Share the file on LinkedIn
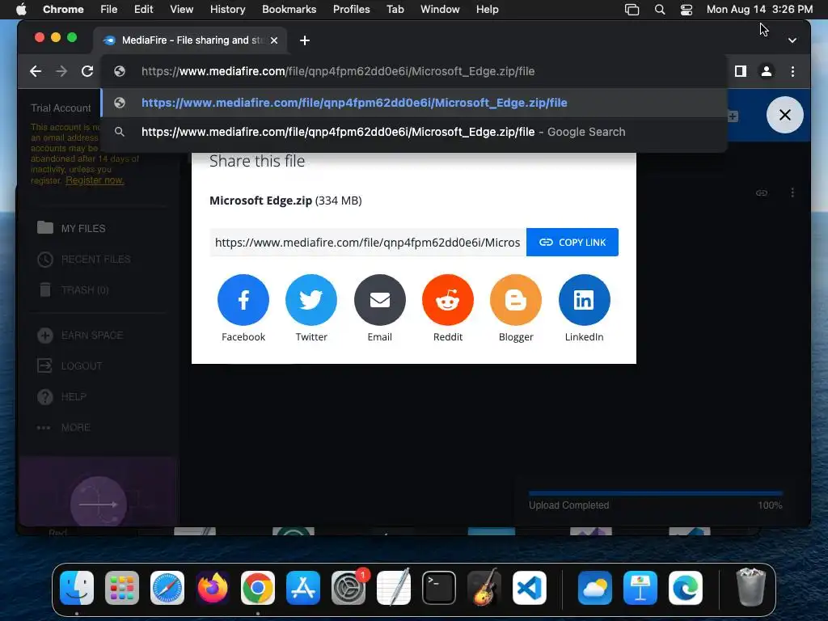828x621 pixels. (x=584, y=300)
